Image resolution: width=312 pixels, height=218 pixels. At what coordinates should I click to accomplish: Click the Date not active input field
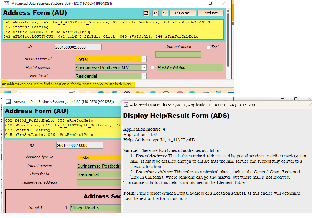(x=178, y=55)
